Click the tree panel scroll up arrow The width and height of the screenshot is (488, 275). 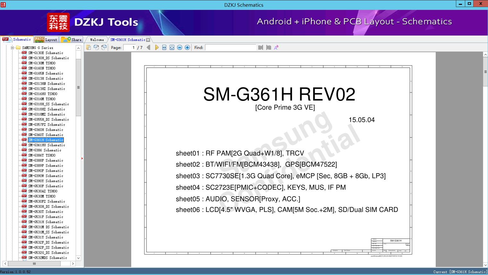point(78,48)
